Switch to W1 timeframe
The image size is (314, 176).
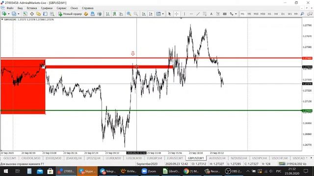click(x=289, y=14)
